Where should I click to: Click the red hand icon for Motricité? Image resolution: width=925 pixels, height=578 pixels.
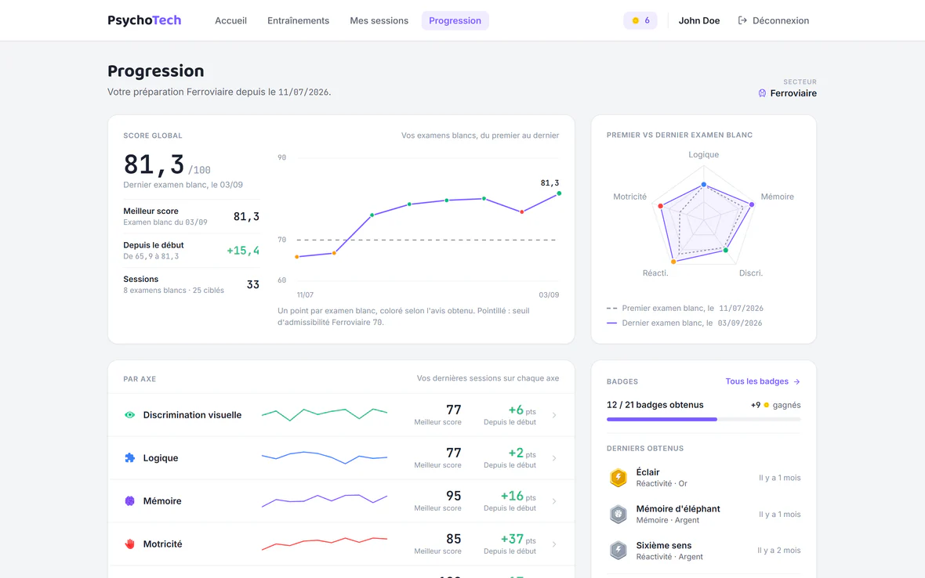130,544
